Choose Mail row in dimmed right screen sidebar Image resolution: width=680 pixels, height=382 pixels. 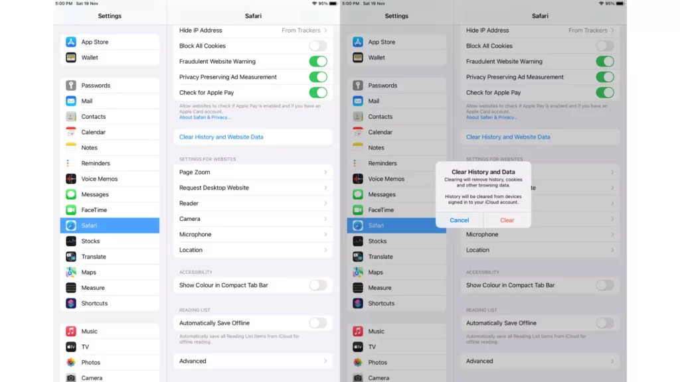[397, 101]
